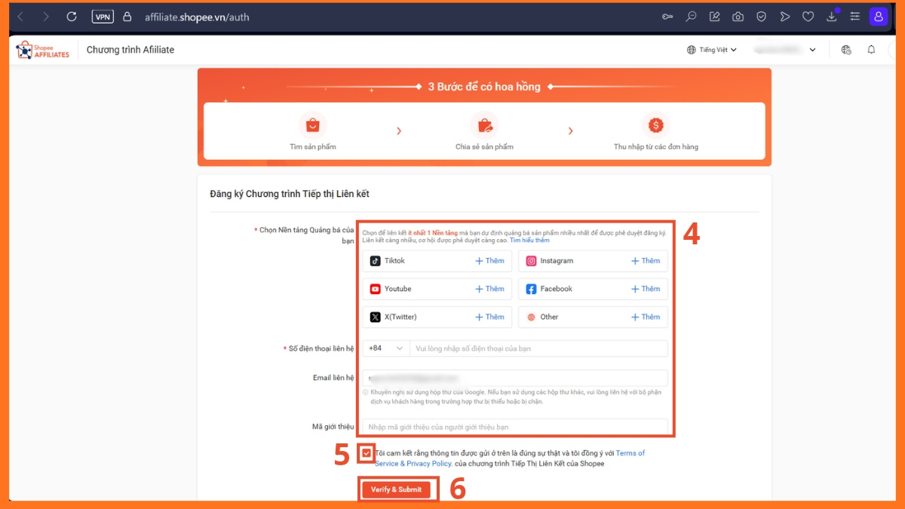Select 'Chương trình Affiliate' header text
905x509 pixels.
click(130, 50)
